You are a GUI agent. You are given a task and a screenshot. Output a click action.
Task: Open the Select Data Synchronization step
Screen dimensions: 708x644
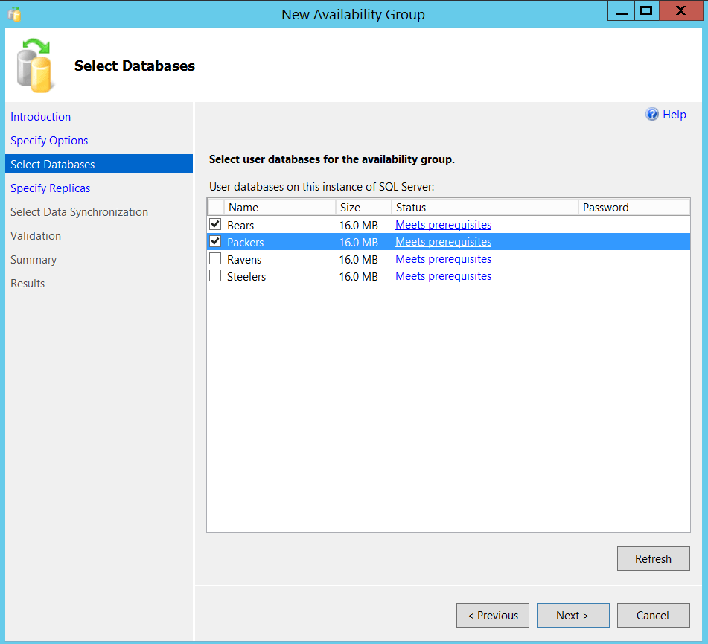(x=79, y=211)
